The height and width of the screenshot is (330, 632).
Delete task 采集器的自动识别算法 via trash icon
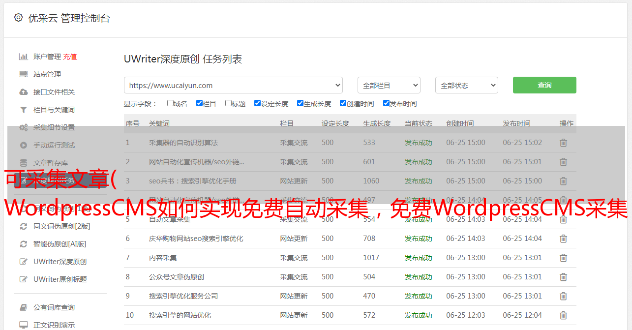[x=563, y=143]
